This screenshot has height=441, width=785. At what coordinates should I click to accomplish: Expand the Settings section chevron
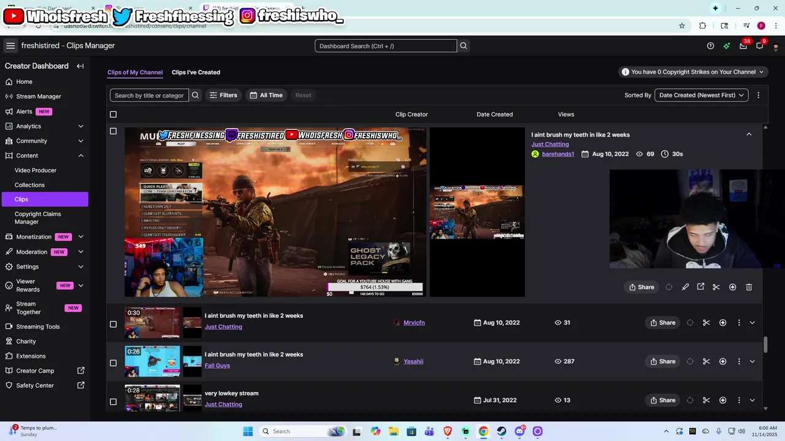point(81,266)
